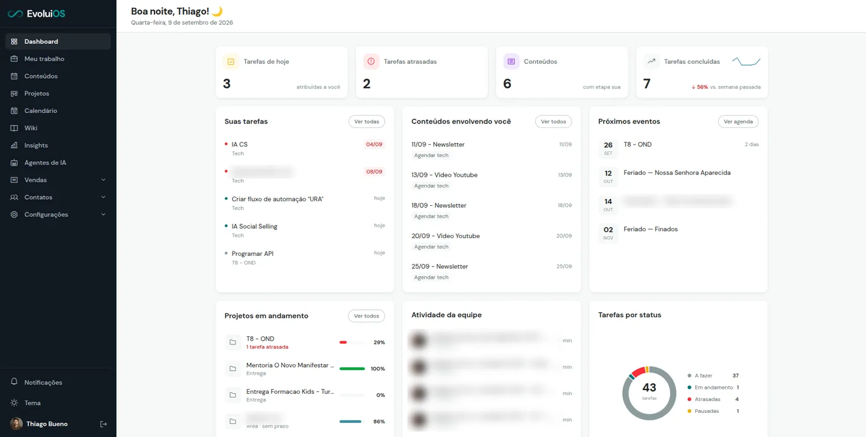Click the Agentes de IA robot icon
This screenshot has height=437, width=866.
pyautogui.click(x=14, y=163)
